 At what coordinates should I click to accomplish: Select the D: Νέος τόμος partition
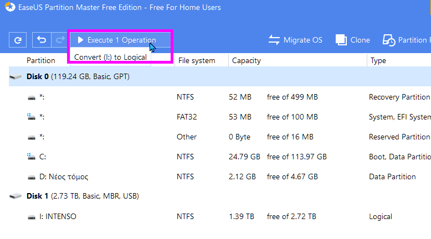(x=64, y=176)
